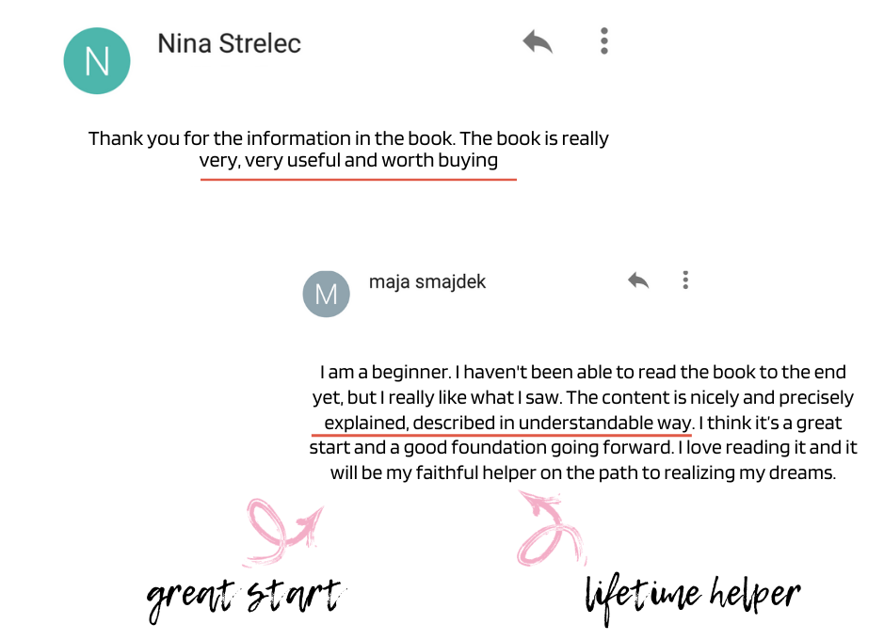
Task: Click the great start handwritten label
Action: 246,599
